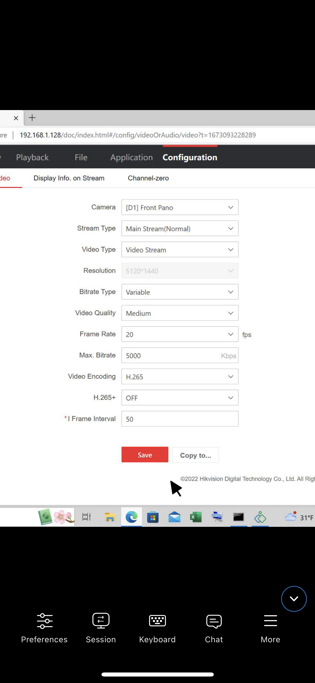Screen dimensions: 315x683
Task: Open the More menu
Action: pos(270,628)
